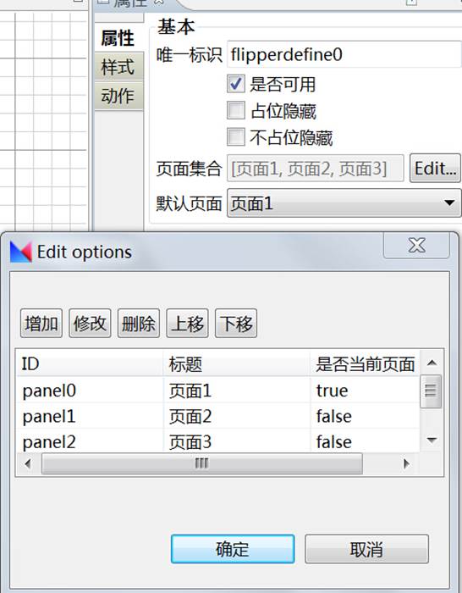Select the panel1 row in table
This screenshot has height=593, width=462.
[x=218, y=417]
